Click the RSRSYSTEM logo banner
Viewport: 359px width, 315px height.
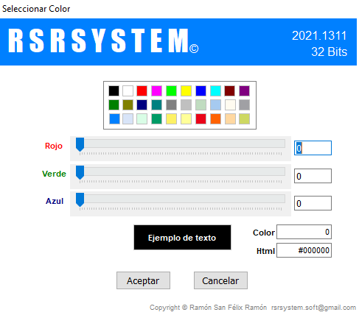coord(103,40)
